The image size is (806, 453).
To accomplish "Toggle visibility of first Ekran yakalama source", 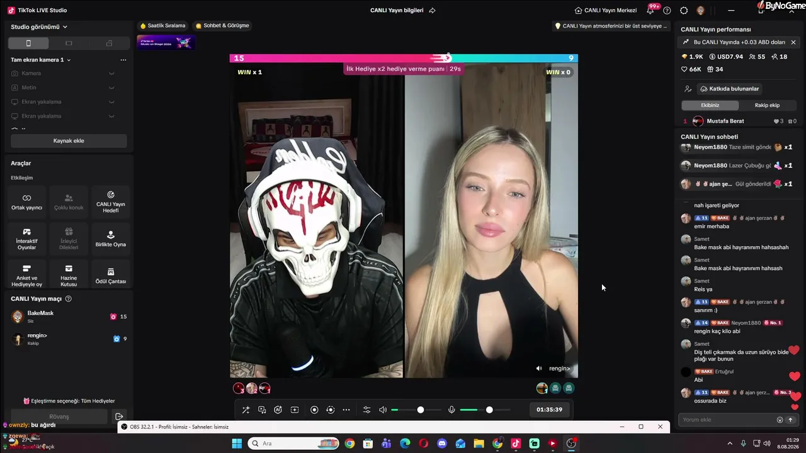I will click(111, 102).
